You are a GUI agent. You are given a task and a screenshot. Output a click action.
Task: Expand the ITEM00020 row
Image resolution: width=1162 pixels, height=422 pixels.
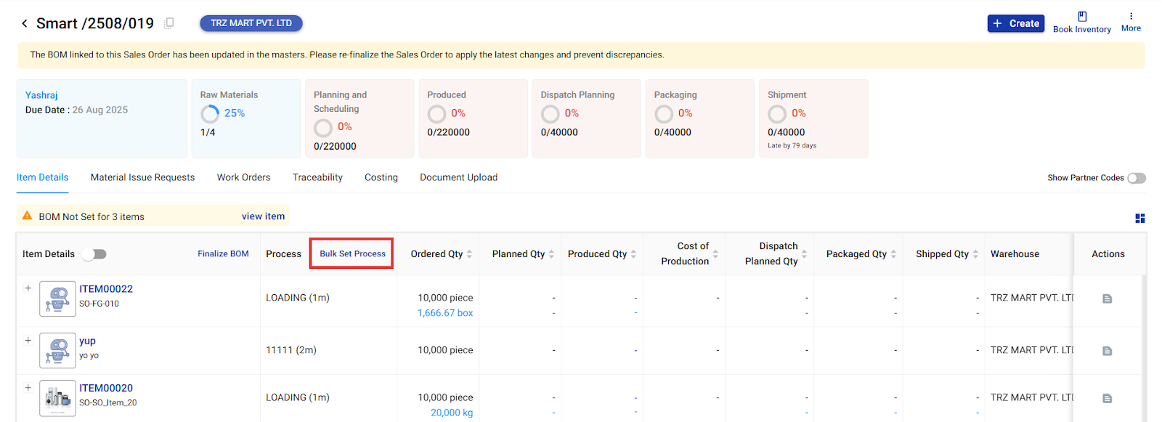[x=28, y=388]
